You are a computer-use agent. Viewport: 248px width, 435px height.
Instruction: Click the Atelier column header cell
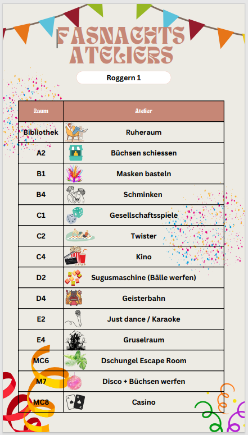(x=144, y=111)
